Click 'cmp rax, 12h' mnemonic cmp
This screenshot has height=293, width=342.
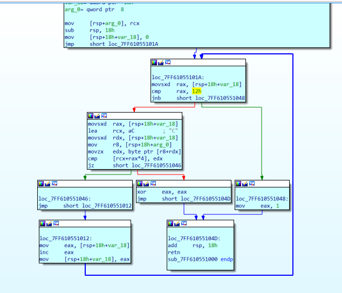point(156,91)
